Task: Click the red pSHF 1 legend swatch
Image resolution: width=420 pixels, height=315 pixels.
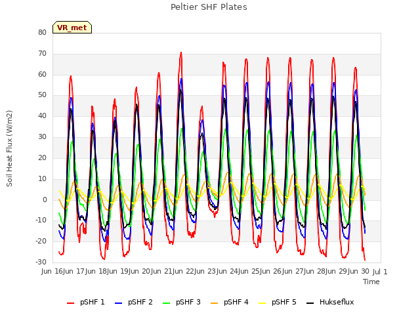Action: point(70,303)
